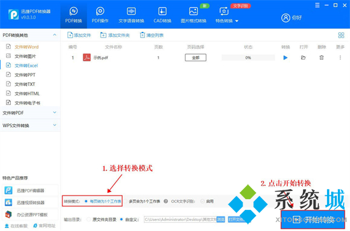Click 官网地址 website link

click(44, 226)
